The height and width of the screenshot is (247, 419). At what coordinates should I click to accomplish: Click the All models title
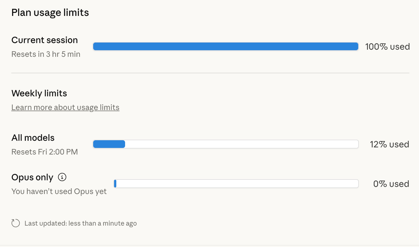33,138
